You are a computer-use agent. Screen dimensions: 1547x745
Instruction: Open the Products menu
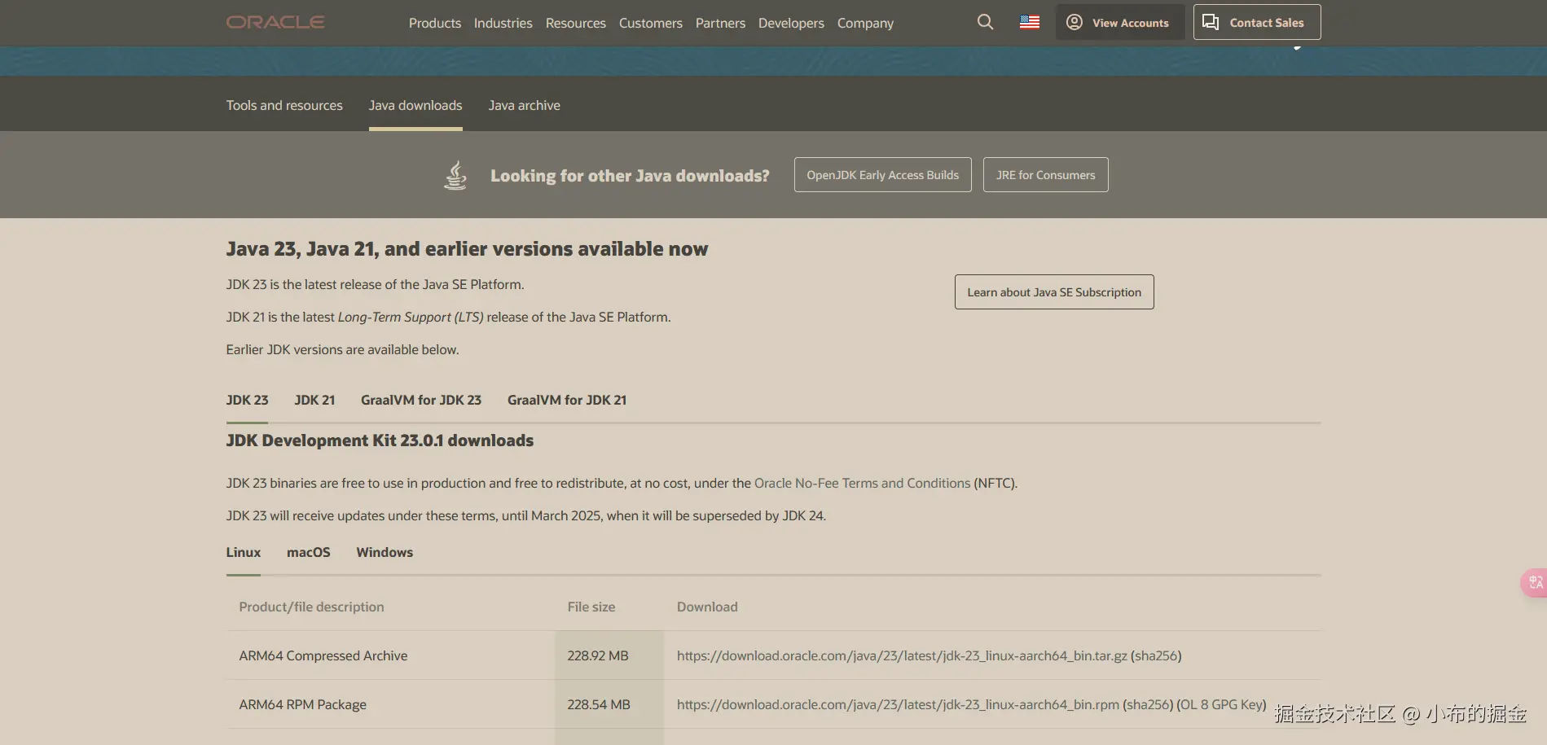[434, 23]
